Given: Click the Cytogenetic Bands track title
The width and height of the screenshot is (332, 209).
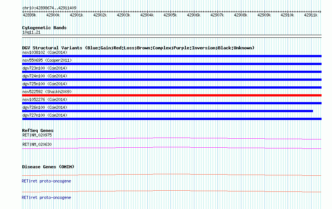Looking at the screenshot, I should coord(44,28).
